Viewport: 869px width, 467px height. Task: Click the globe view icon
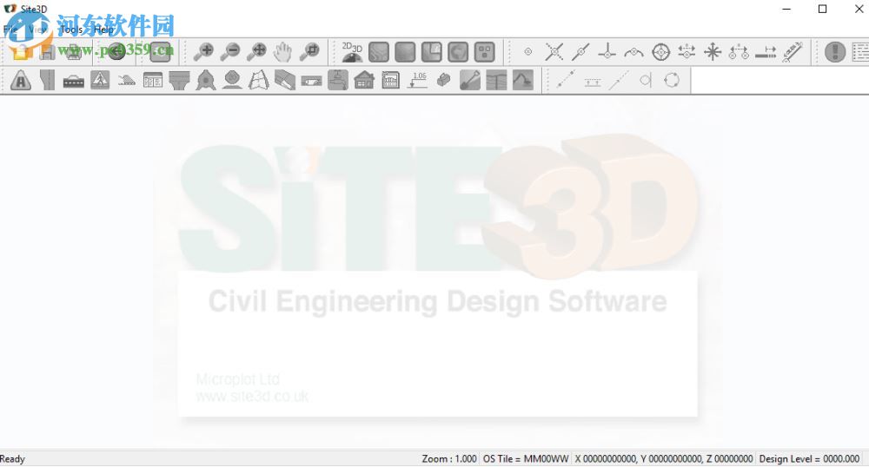[x=458, y=52]
